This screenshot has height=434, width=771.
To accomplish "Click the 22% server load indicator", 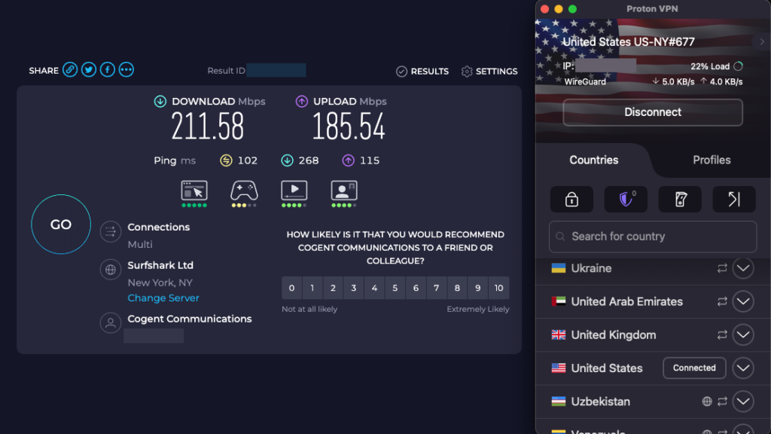I will click(x=717, y=66).
